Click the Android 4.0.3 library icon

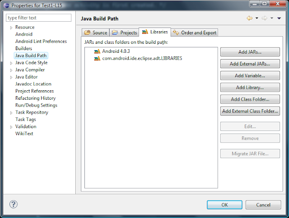point(97,51)
